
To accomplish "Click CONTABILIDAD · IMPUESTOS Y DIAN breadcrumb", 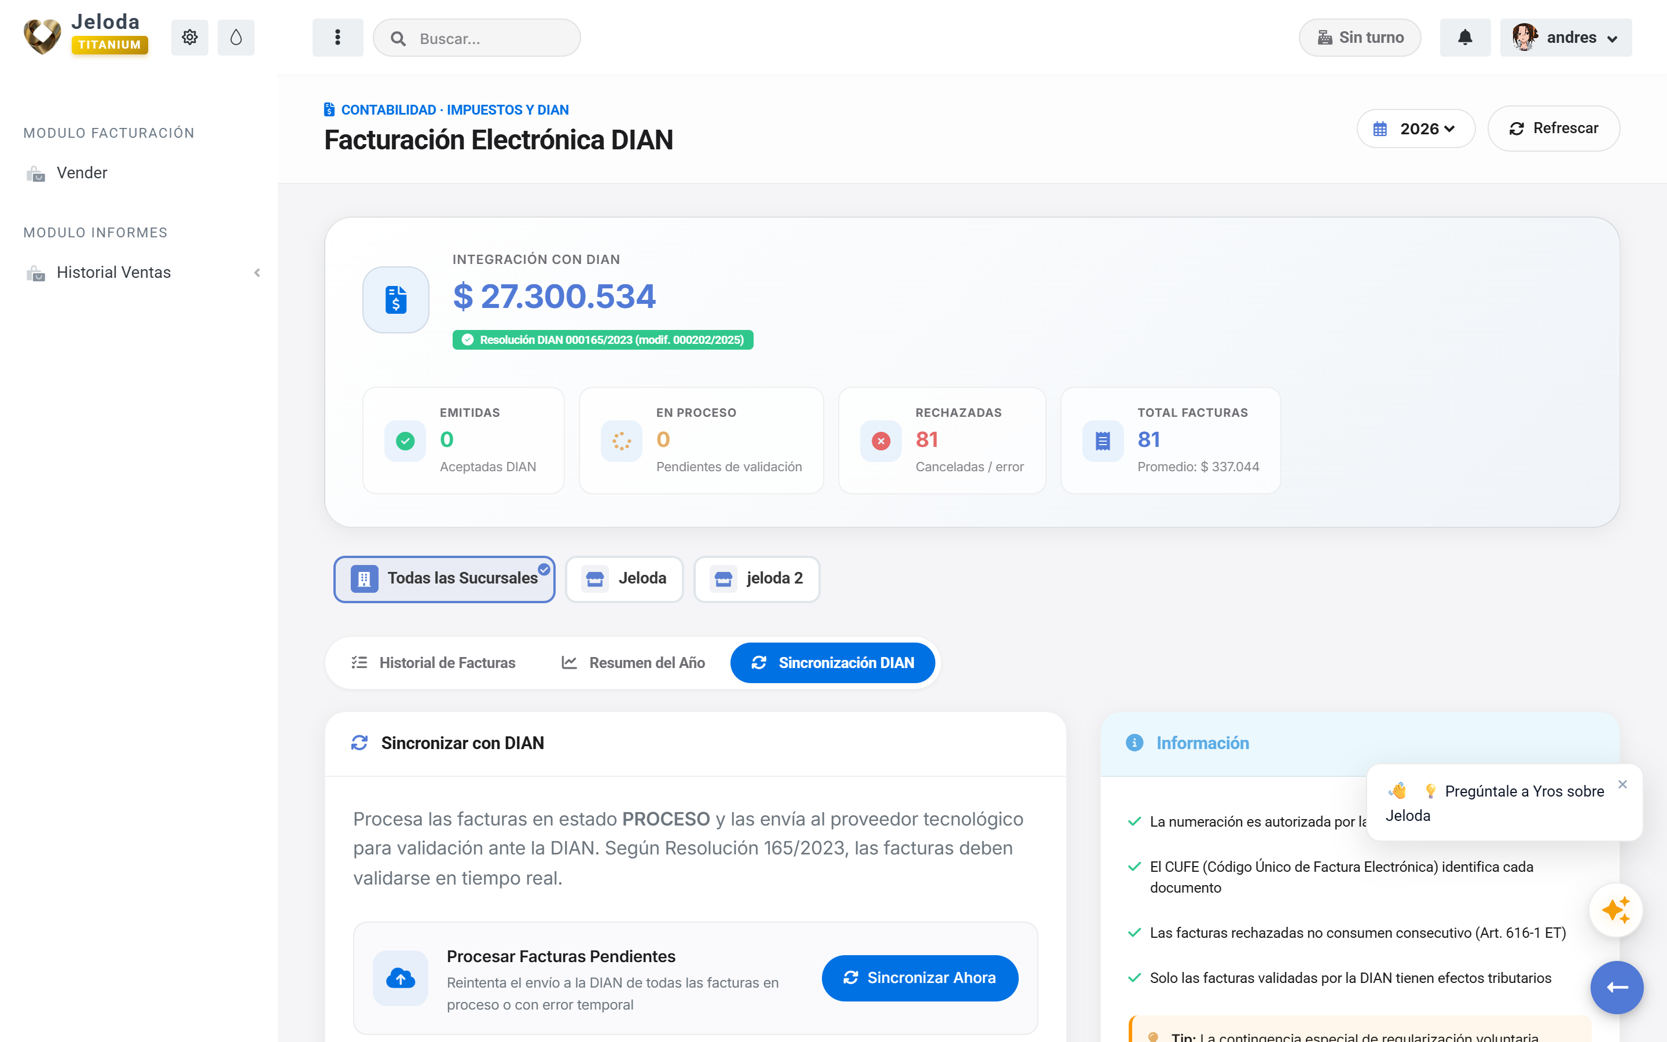I will point(454,109).
